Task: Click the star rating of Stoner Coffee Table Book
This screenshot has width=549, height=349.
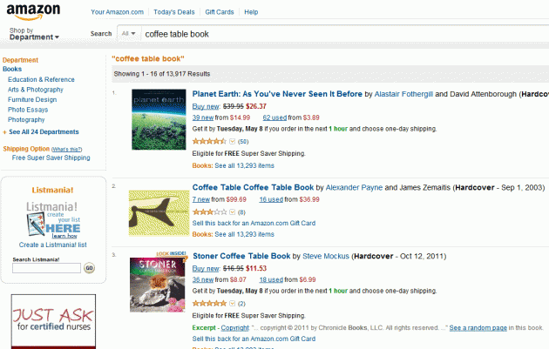Action: point(209,303)
